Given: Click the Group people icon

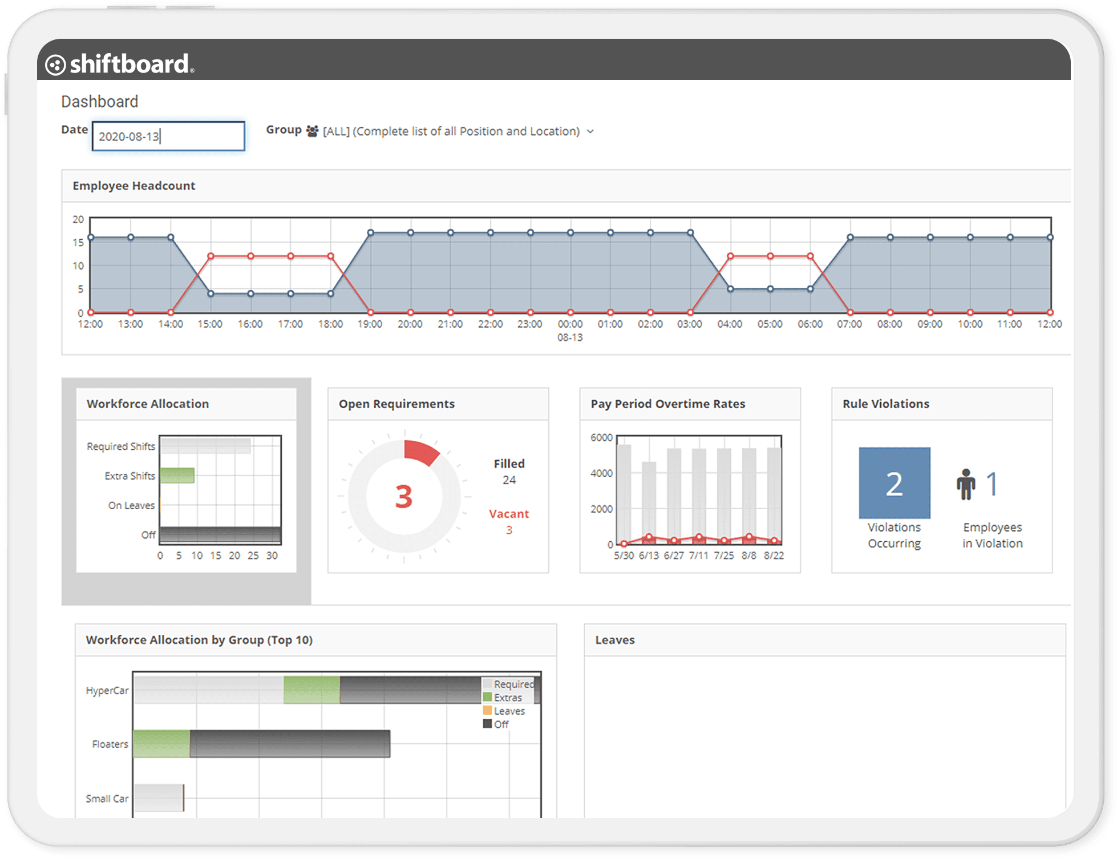Looking at the screenshot, I should (312, 131).
